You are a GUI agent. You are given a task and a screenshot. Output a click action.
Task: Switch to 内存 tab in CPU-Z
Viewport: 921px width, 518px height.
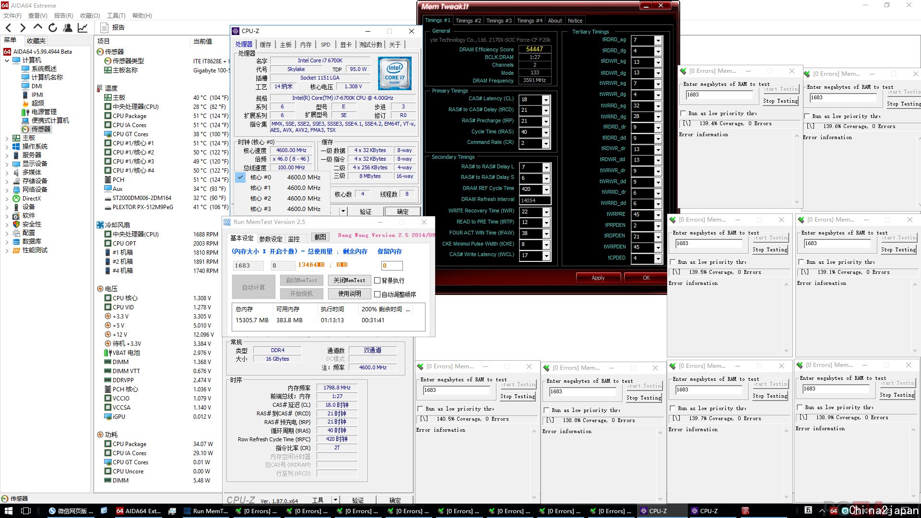pyautogui.click(x=306, y=45)
